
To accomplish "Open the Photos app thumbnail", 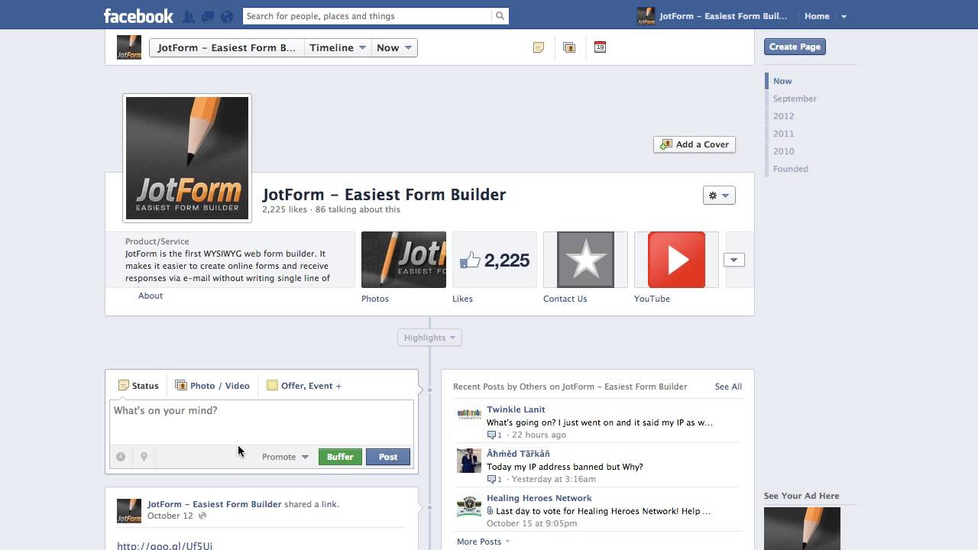I will (403, 260).
